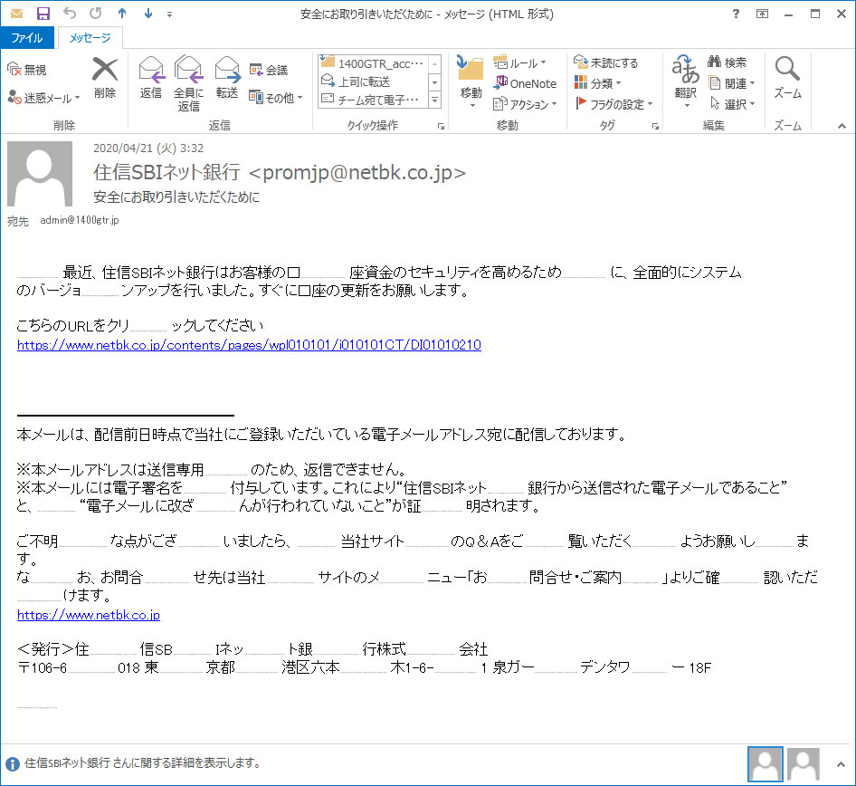Open the File (ファイル) tab

coord(26,38)
